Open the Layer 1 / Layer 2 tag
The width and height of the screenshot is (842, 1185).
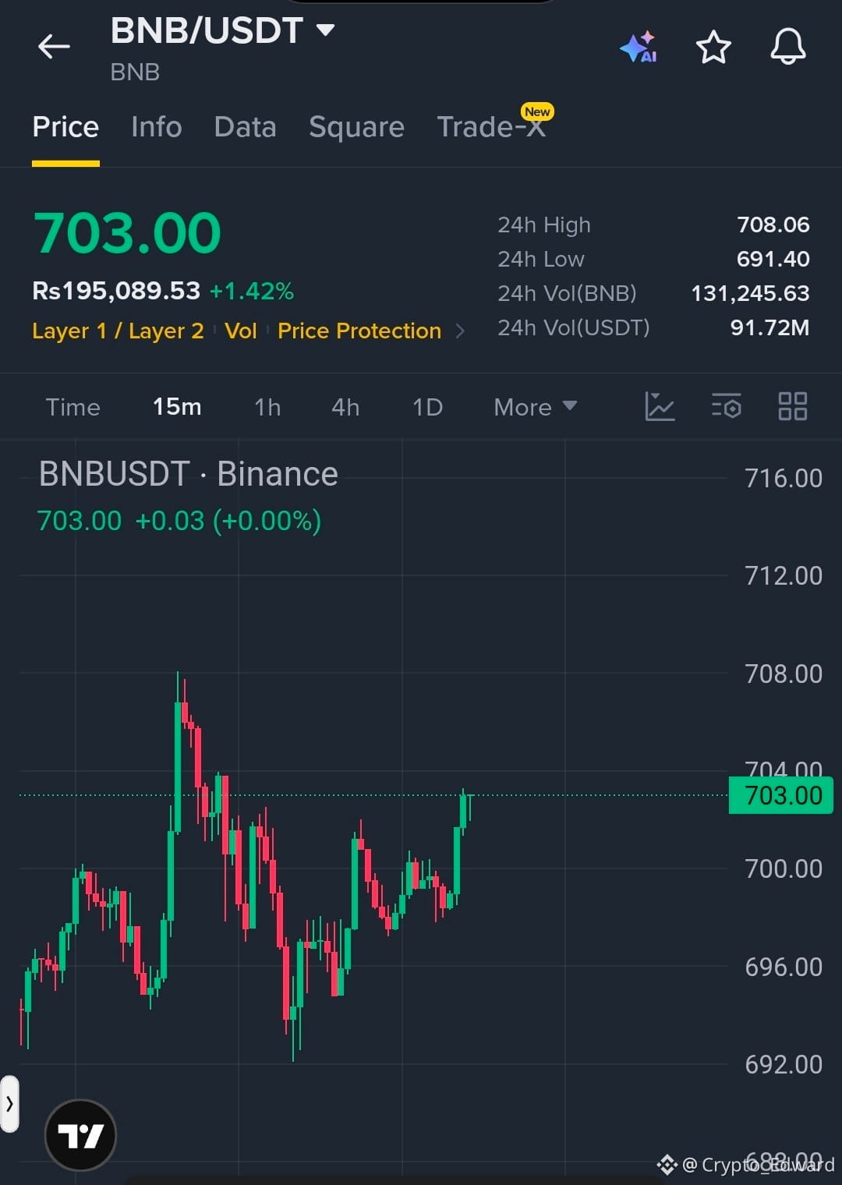[x=118, y=331]
